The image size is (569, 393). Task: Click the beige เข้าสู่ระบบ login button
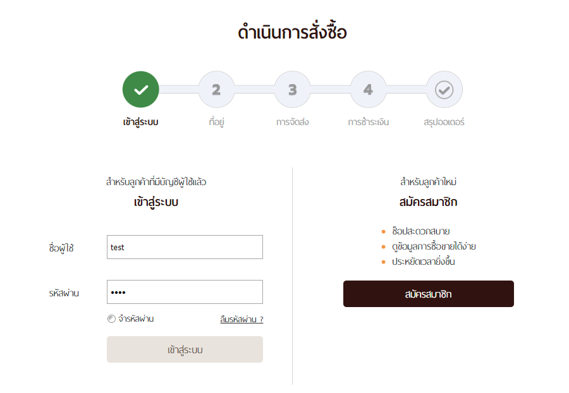[185, 349]
